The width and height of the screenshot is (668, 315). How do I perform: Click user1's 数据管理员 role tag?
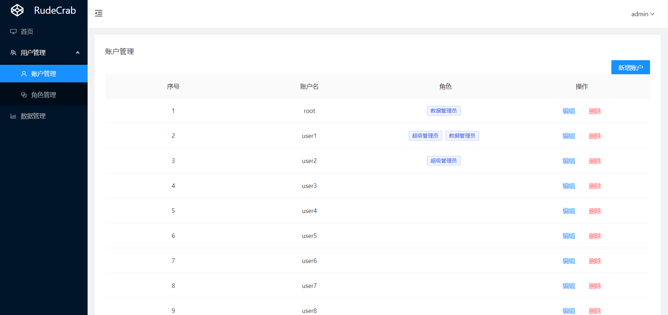462,136
